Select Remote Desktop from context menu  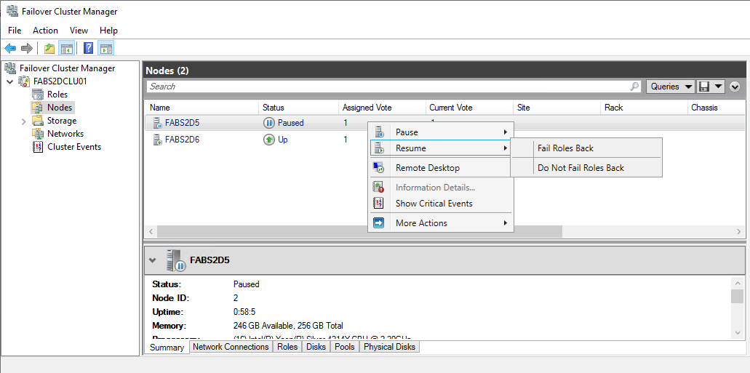tap(427, 168)
